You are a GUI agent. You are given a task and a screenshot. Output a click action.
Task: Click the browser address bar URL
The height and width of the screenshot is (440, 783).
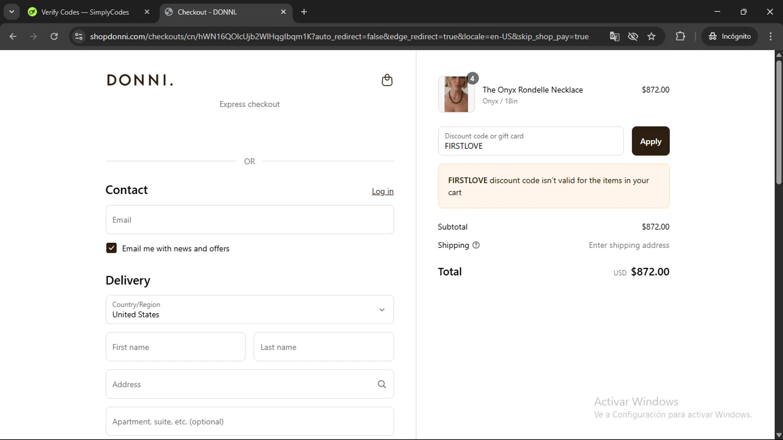[x=339, y=37]
